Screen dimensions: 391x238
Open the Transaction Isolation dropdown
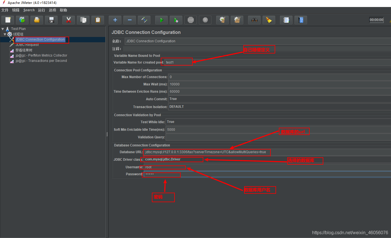279,107
